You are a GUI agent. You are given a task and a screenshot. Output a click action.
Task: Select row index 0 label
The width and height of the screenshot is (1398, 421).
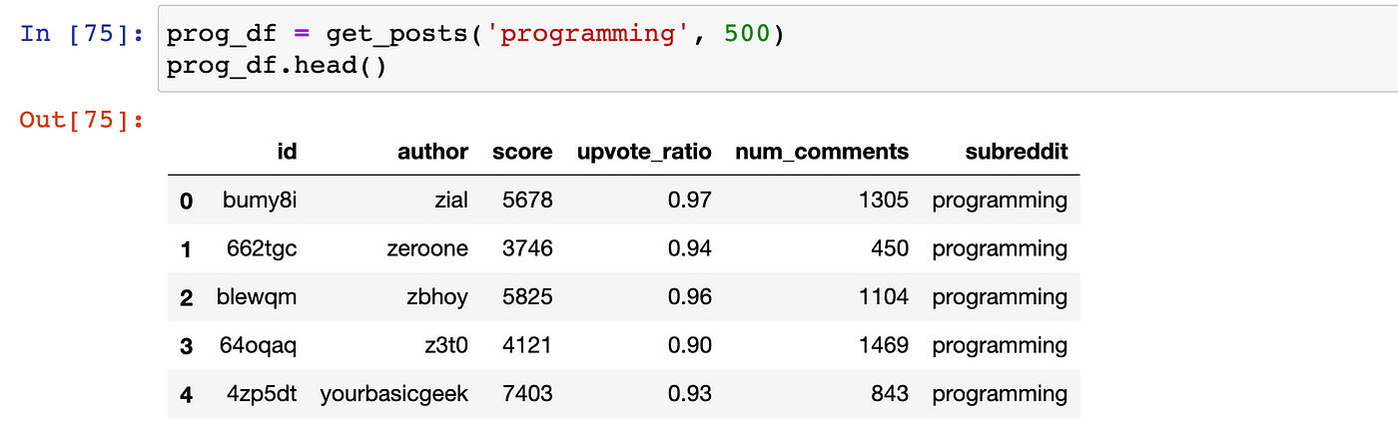tap(186, 202)
